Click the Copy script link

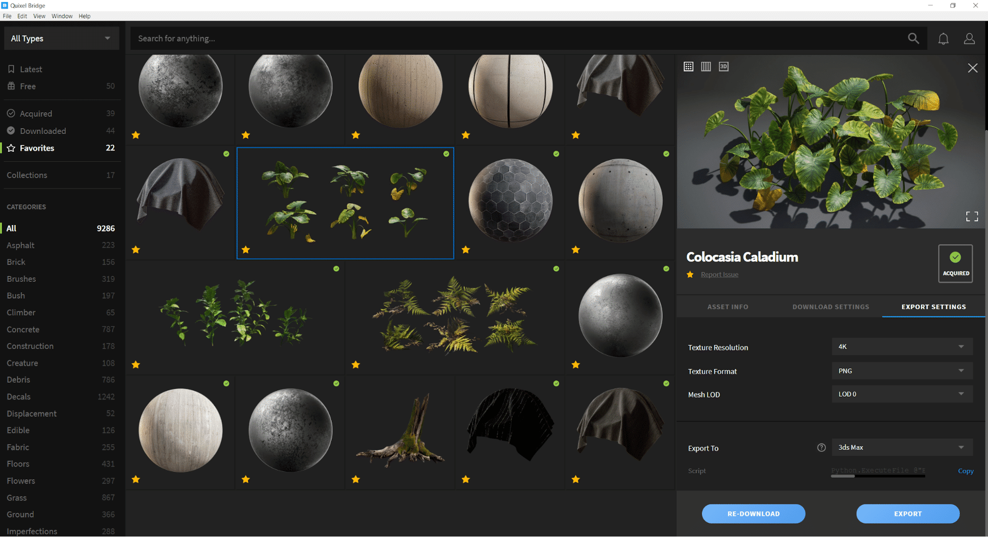pyautogui.click(x=965, y=471)
